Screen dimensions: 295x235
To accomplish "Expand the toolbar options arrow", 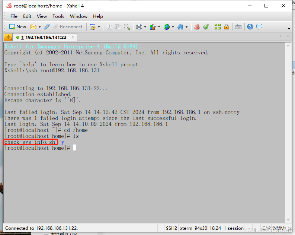I will click(289, 29).
